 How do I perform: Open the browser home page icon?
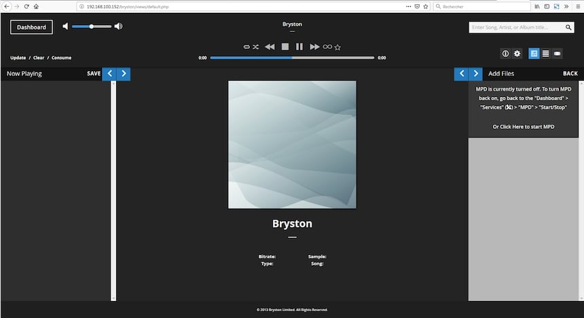36,6
